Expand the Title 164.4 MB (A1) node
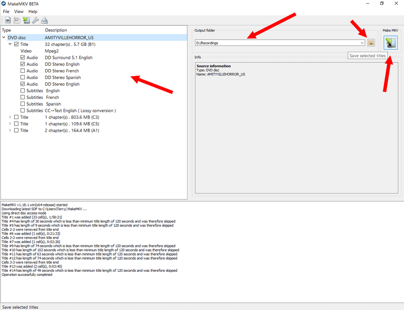This screenshot has height=310, width=404. point(10,130)
